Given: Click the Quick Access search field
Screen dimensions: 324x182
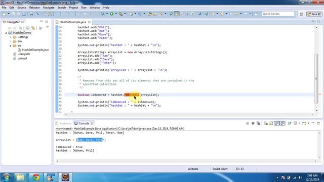Looking at the screenshot, I should coord(278,14).
